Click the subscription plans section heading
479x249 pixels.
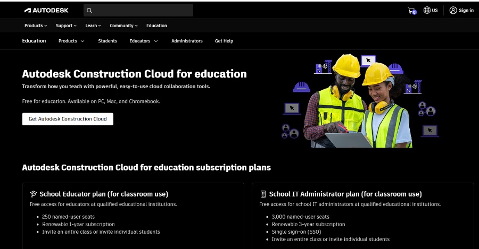(146, 167)
